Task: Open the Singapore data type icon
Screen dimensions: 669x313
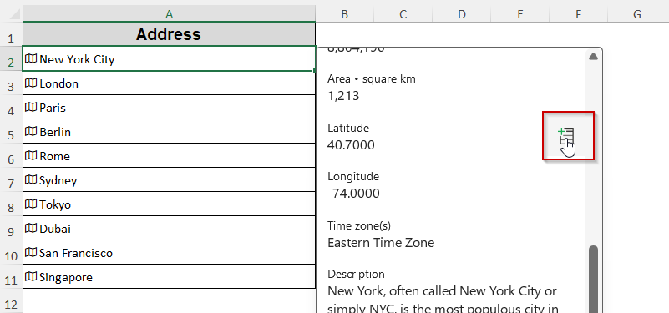Action: (x=31, y=277)
